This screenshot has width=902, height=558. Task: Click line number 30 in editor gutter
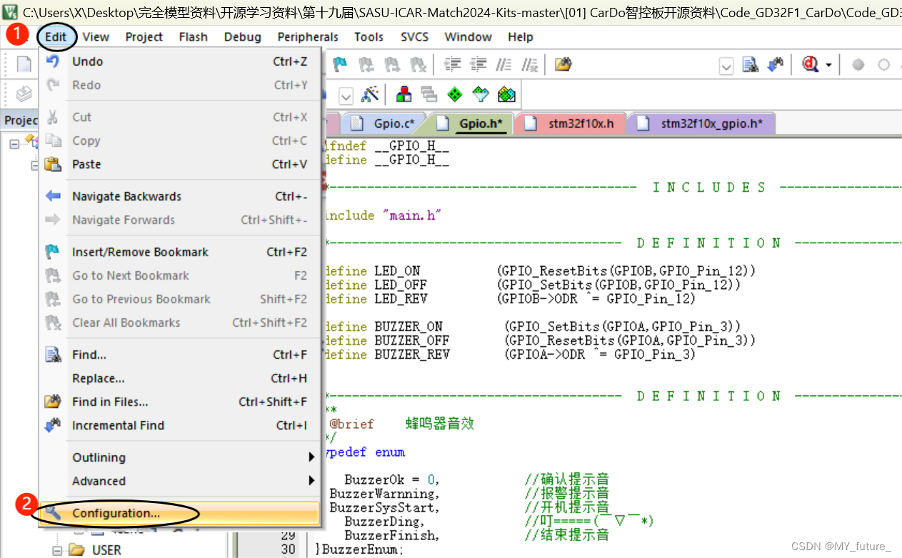288,549
